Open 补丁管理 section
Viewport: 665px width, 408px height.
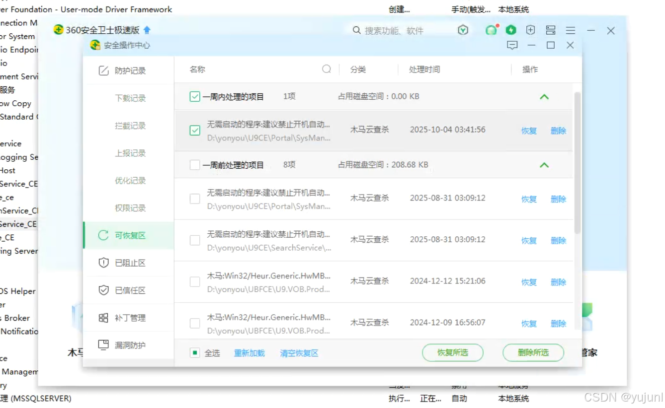129,318
